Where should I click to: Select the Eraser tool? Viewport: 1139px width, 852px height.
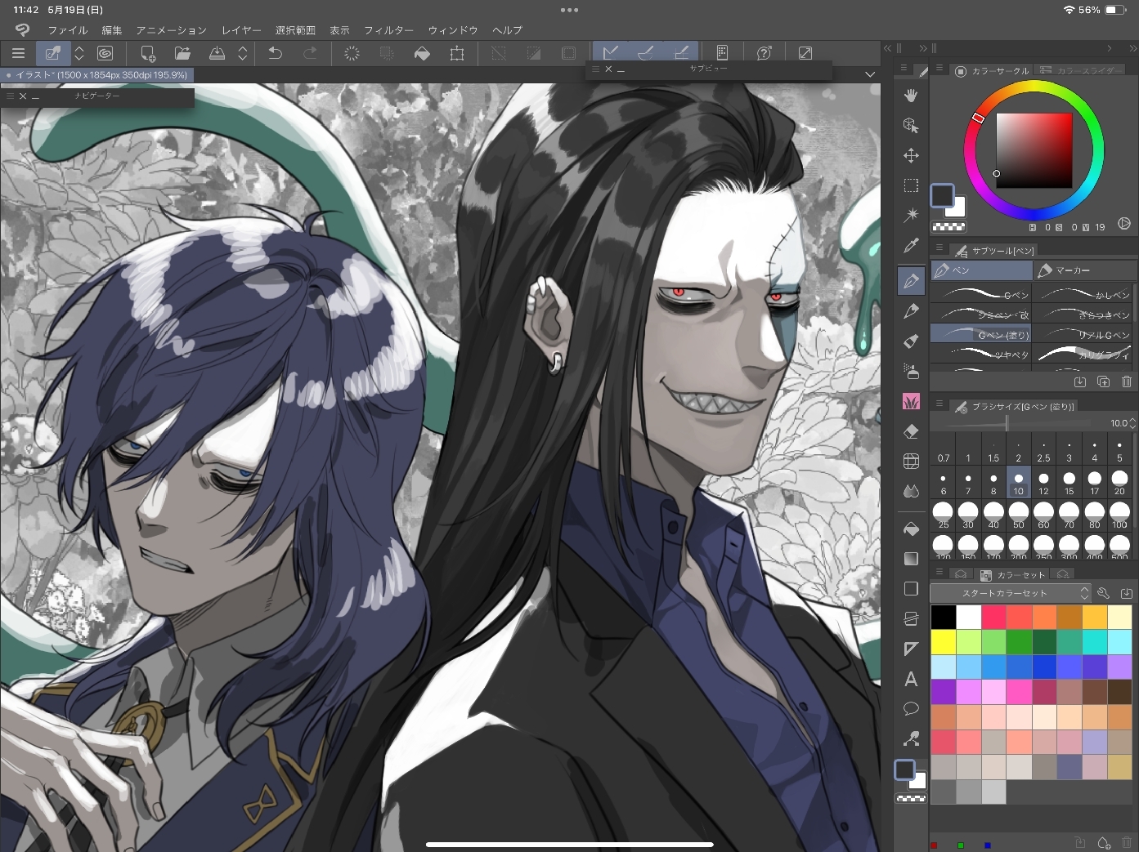pyautogui.click(x=911, y=431)
